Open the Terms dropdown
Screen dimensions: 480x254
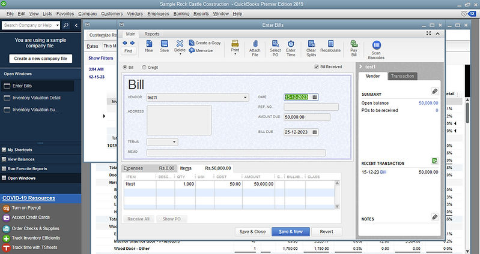coord(174,142)
